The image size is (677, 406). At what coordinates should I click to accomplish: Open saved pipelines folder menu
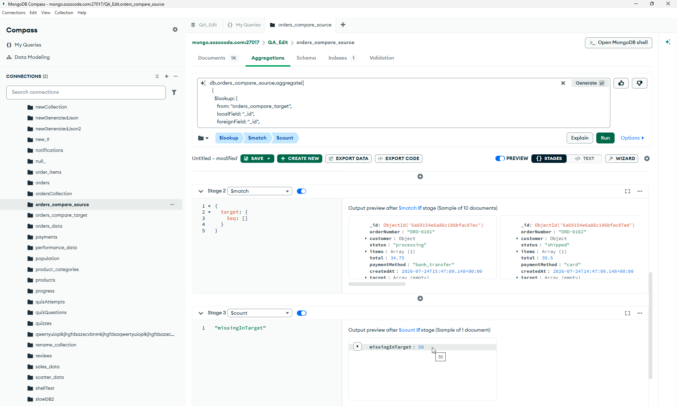[203, 138]
